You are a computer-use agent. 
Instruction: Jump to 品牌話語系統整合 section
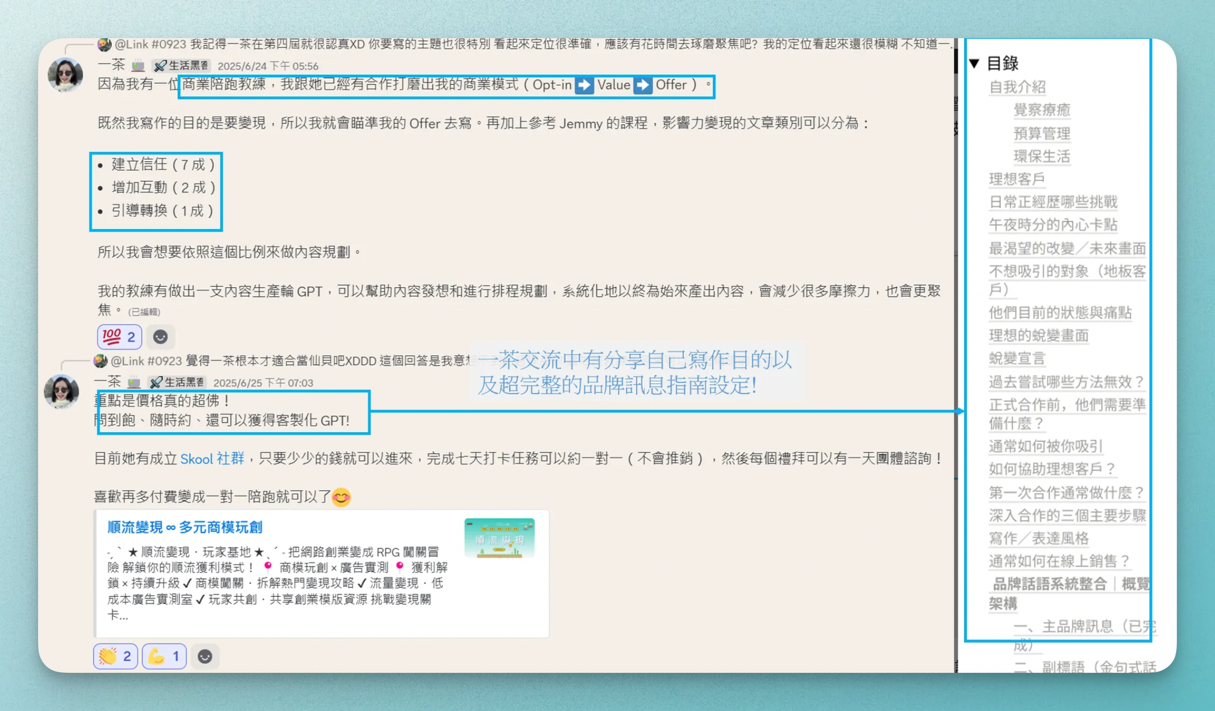(1049, 584)
